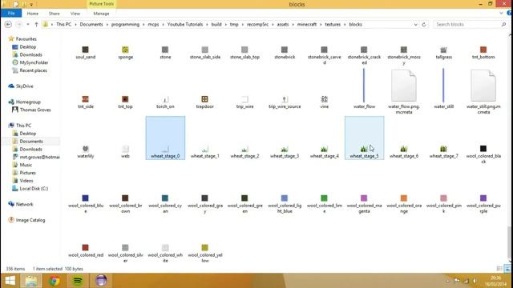Select the wheat_stage_7 file

pyautogui.click(x=443, y=152)
